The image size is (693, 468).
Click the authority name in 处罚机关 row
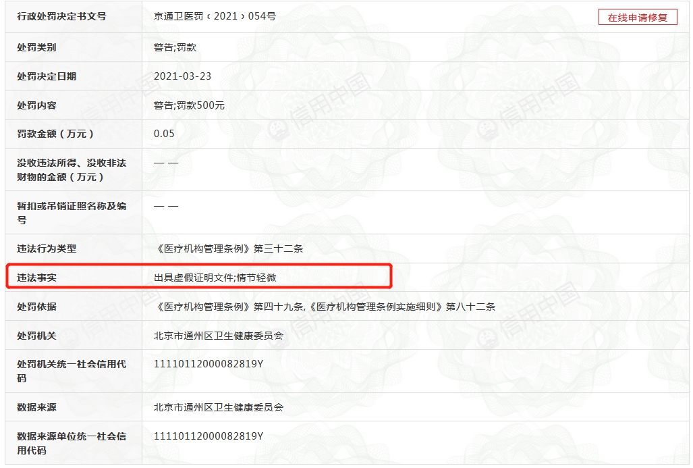point(219,336)
